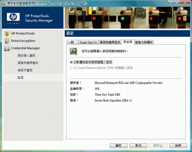Click the provider value Microsoft Enhanced RSA text
Image resolution: width=192 pixels, height=152 pixels.
click(x=129, y=83)
